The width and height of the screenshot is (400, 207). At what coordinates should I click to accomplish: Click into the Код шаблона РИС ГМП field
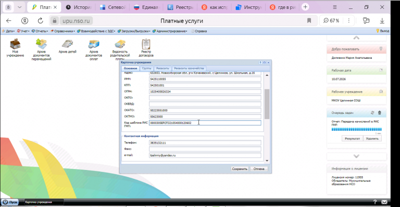[x=205, y=123]
